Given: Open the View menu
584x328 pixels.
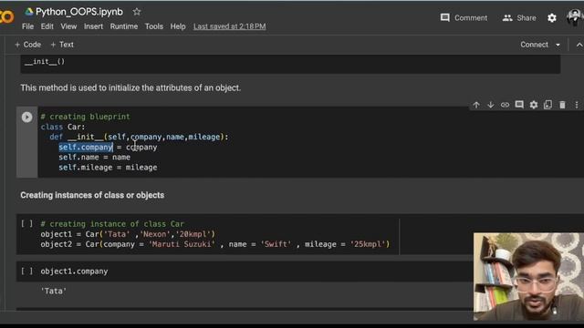Looking at the screenshot, I should tap(68, 26).
